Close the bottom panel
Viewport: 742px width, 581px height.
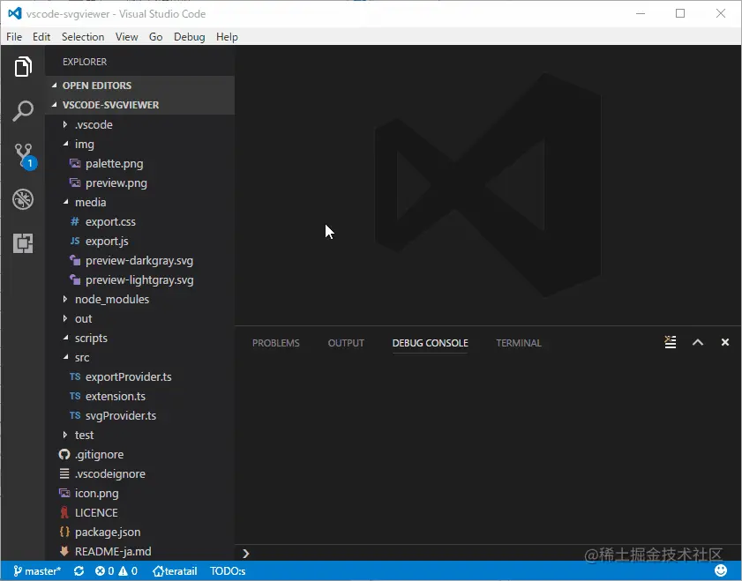click(x=725, y=342)
